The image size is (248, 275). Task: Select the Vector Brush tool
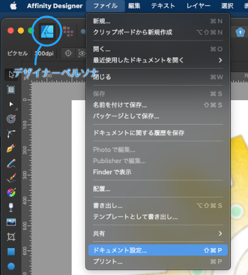click(11, 178)
